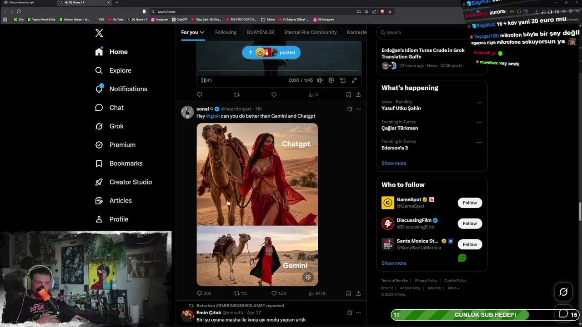Bookmark the video post
582x327 pixels.
(348, 94)
